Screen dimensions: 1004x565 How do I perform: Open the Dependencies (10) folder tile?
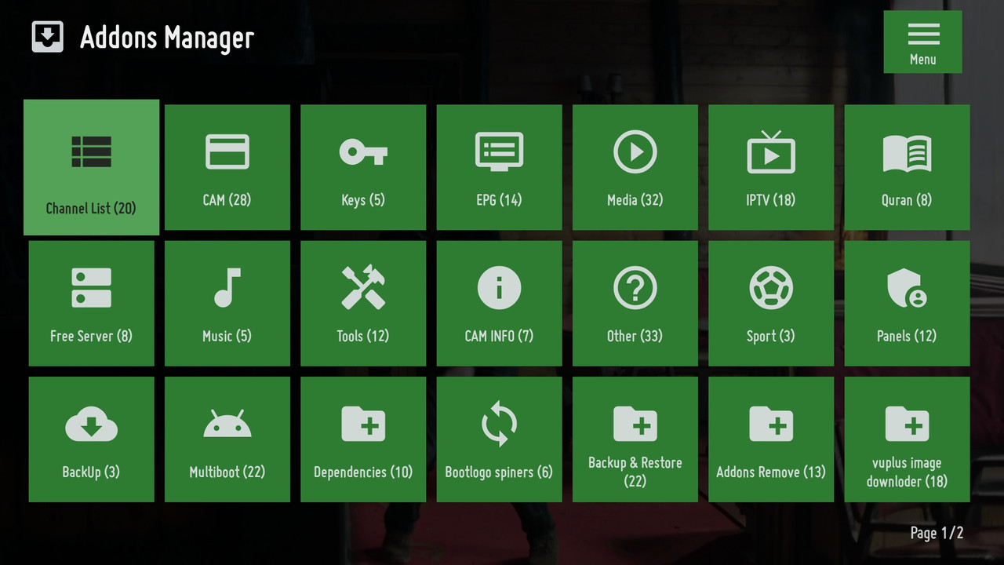tap(363, 439)
